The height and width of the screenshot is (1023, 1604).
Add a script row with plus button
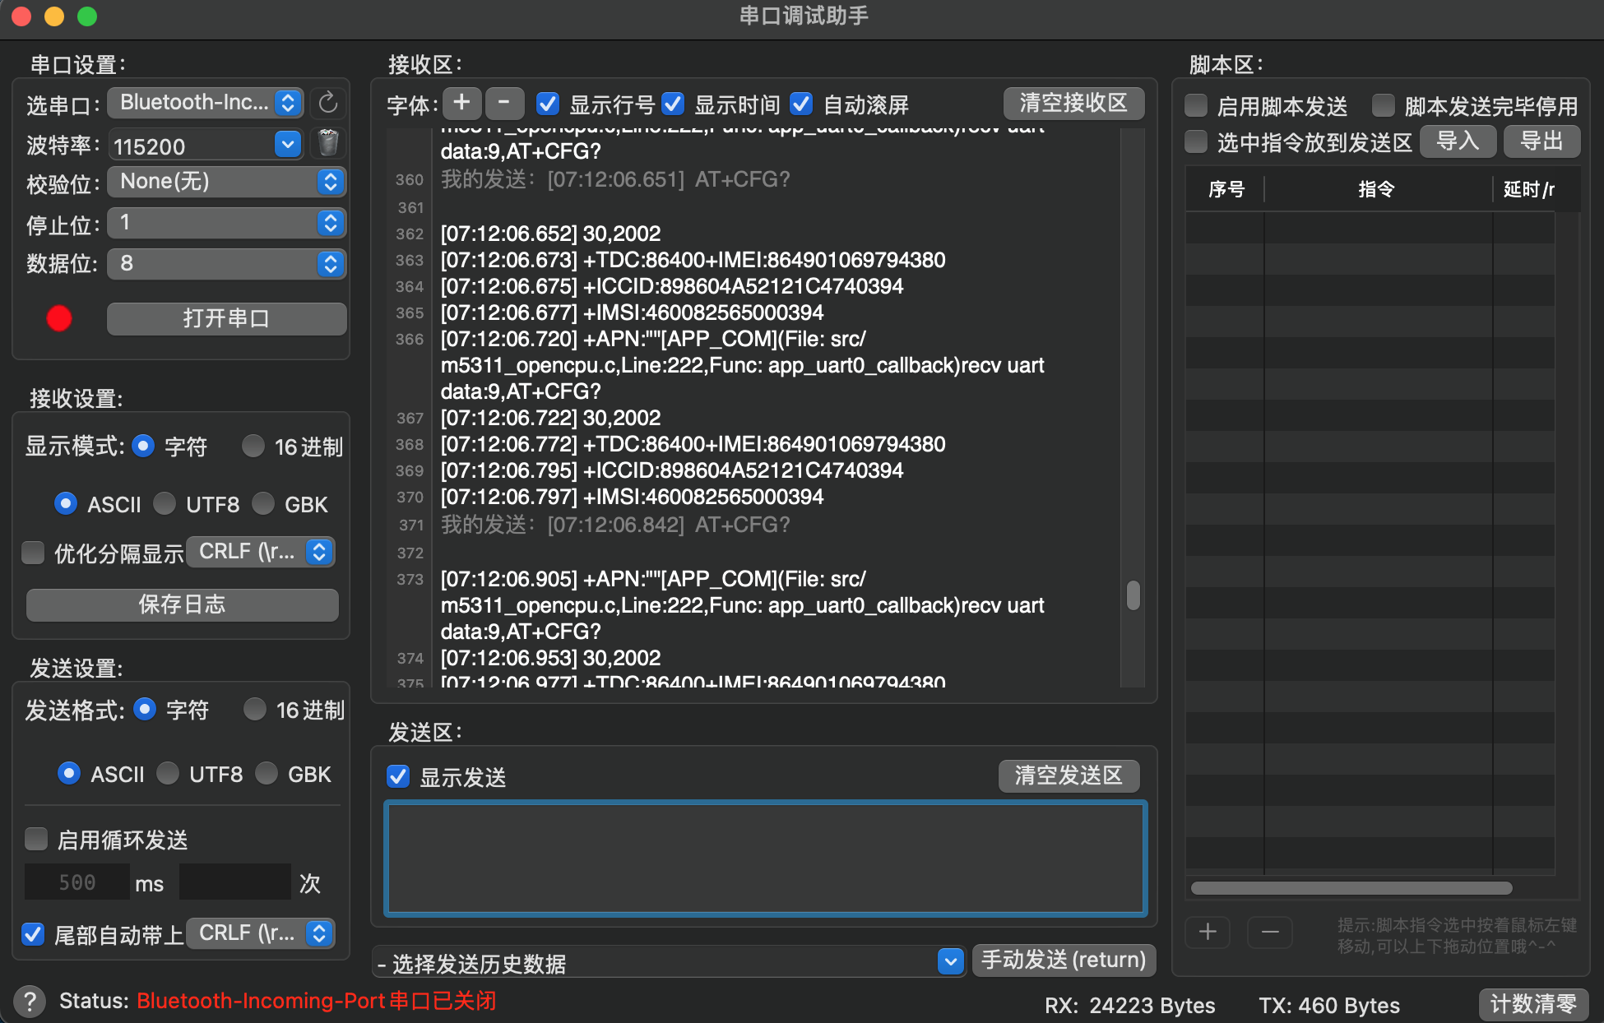(x=1208, y=932)
